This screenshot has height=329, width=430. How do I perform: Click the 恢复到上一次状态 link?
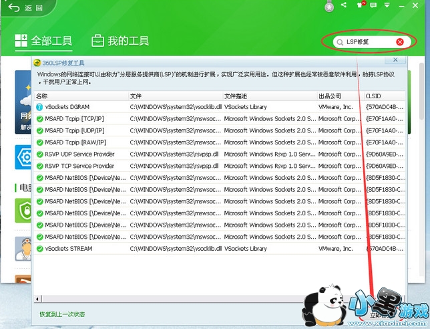click(x=62, y=314)
